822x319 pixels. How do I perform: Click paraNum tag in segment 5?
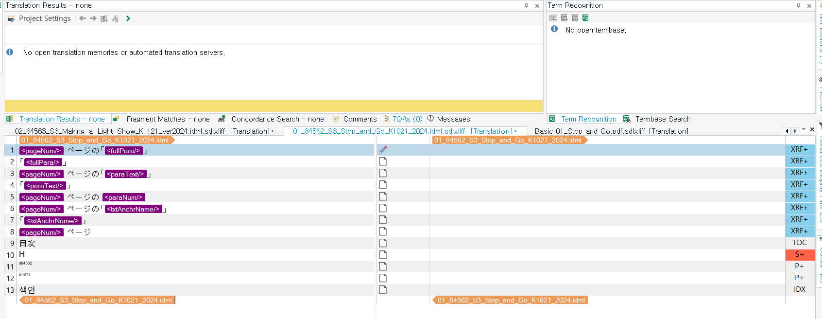pos(124,197)
